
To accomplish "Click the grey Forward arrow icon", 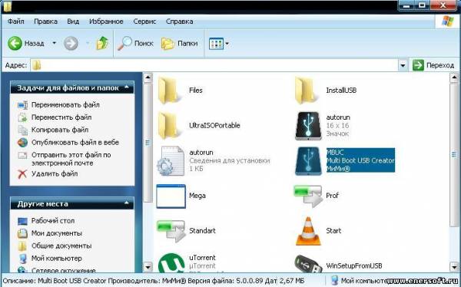I will (71, 44).
